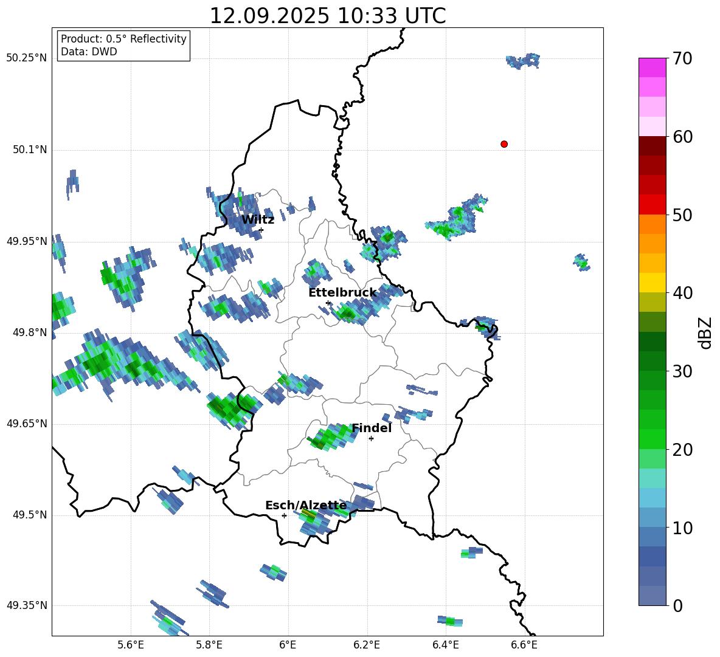
Task: Click the 50.25°N latitude tick label
Action: (26, 58)
